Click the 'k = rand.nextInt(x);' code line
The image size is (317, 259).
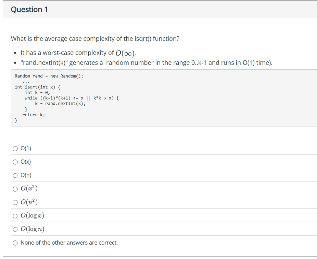[x=60, y=103]
